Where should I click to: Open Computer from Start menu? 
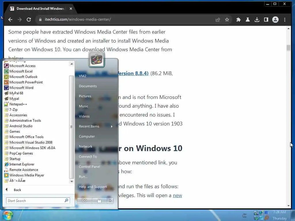tap(87, 136)
